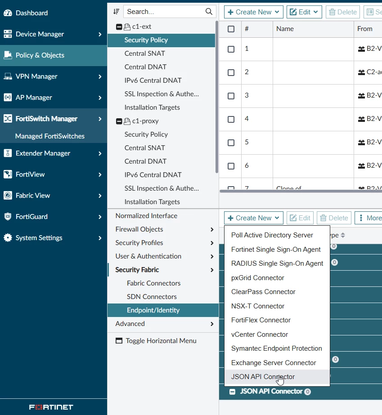Click the lower Edit button
This screenshot has height=415, width=382.
tap(300, 218)
